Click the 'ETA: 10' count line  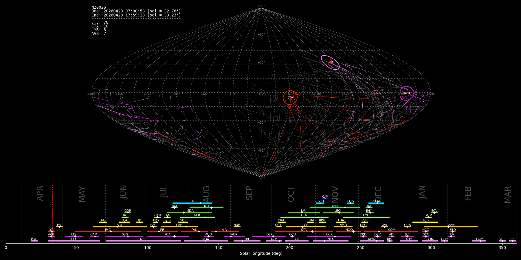point(100,26)
